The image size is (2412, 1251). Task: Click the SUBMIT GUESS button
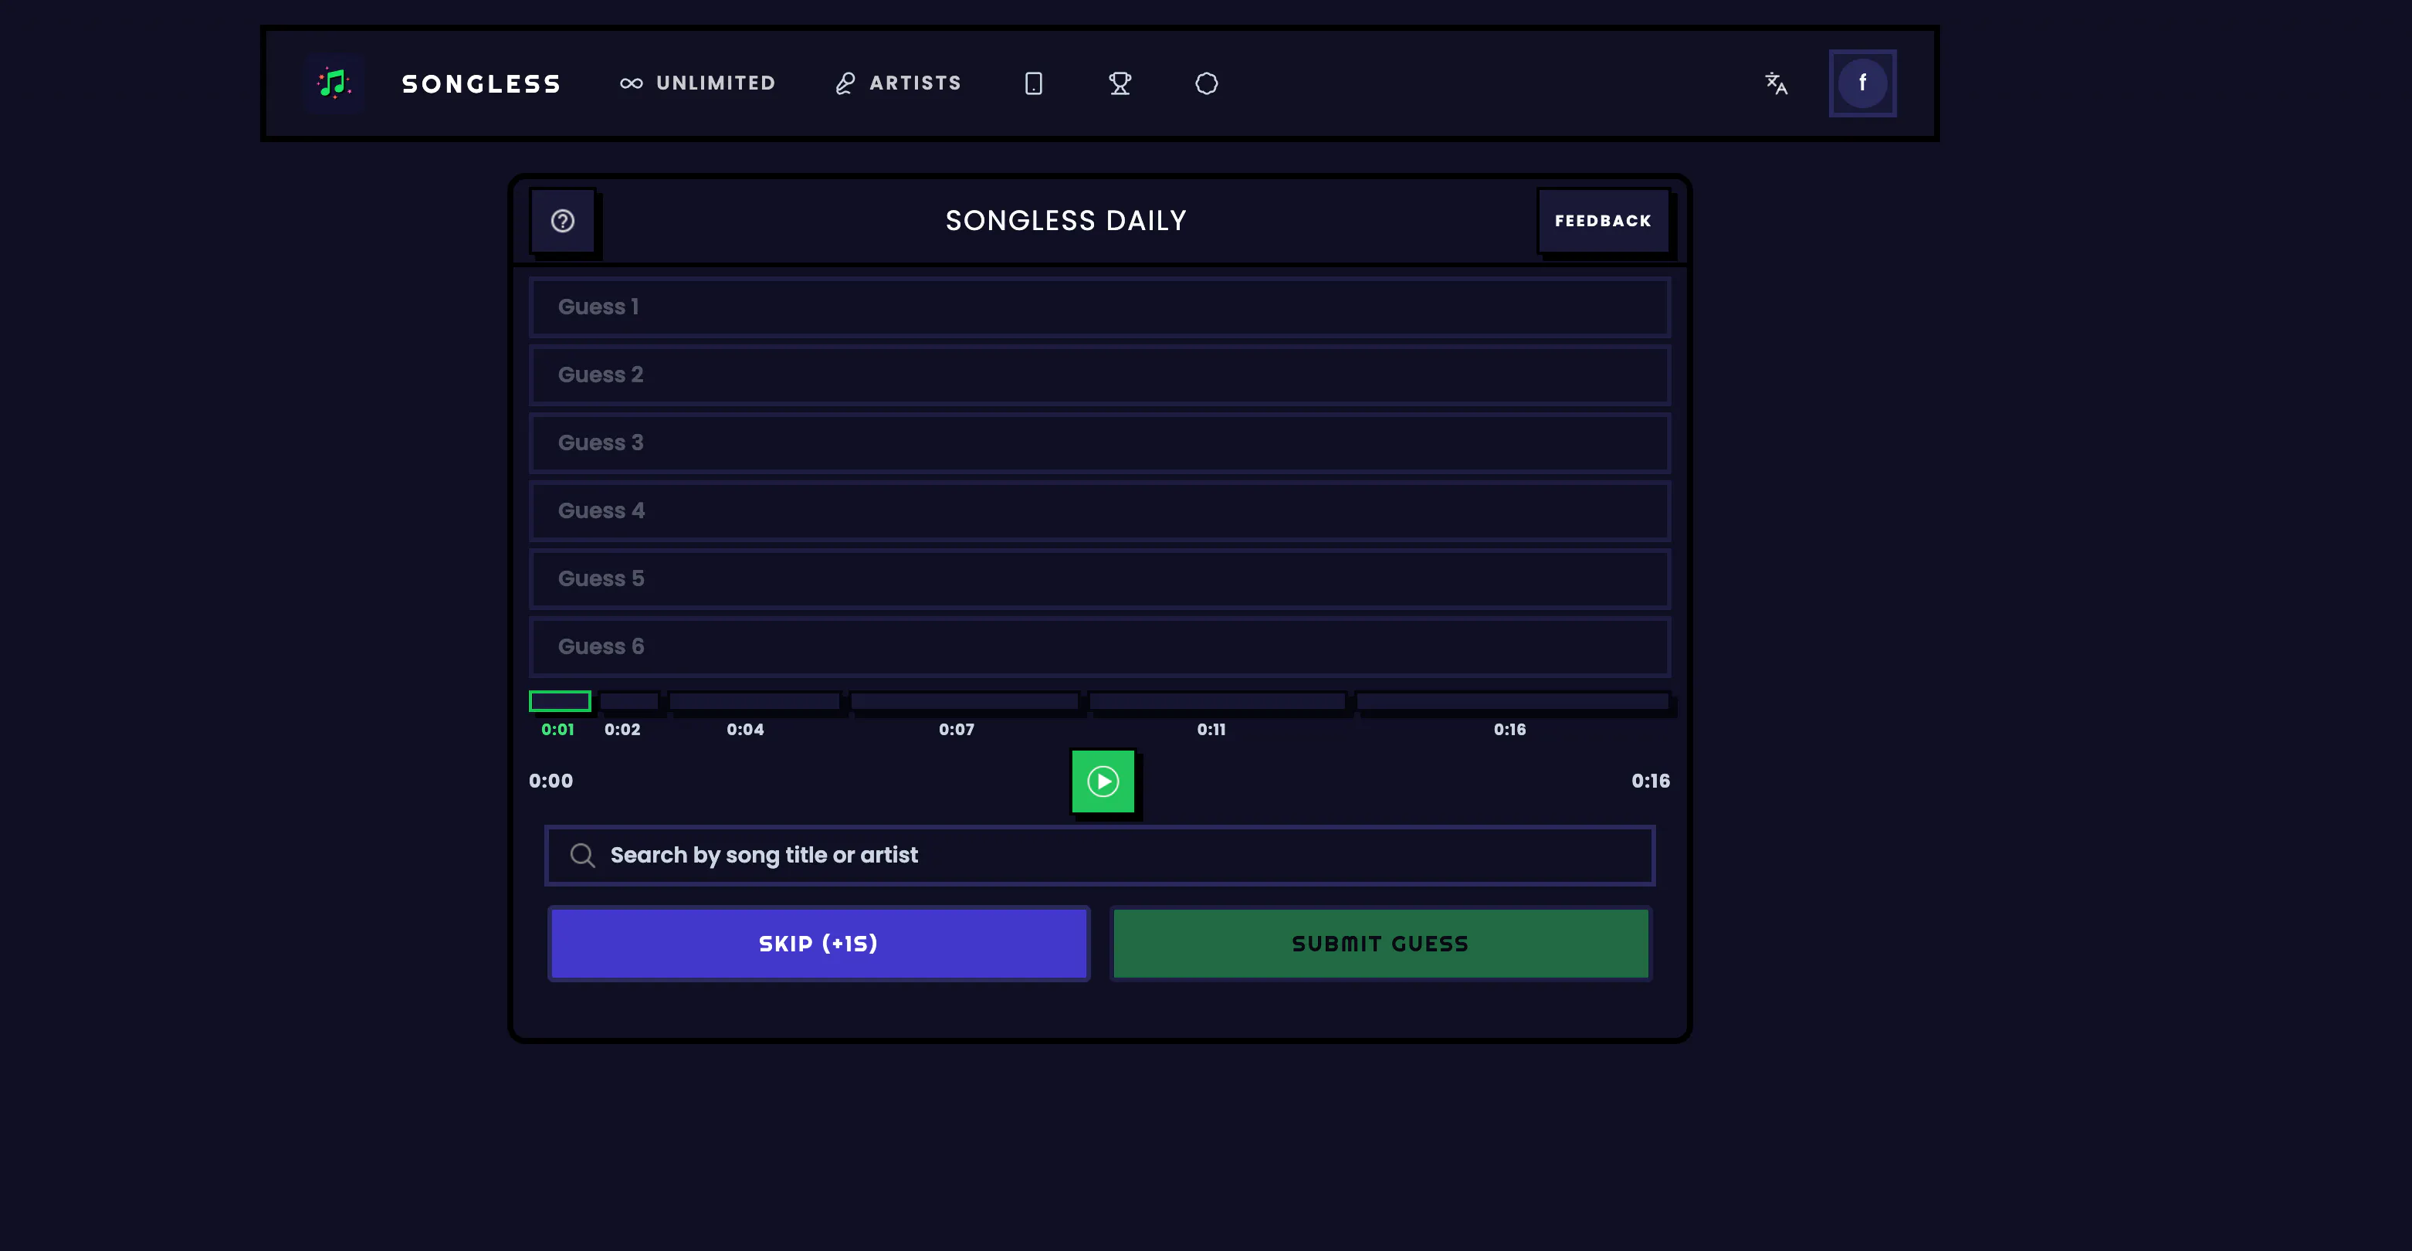pyautogui.click(x=1380, y=944)
